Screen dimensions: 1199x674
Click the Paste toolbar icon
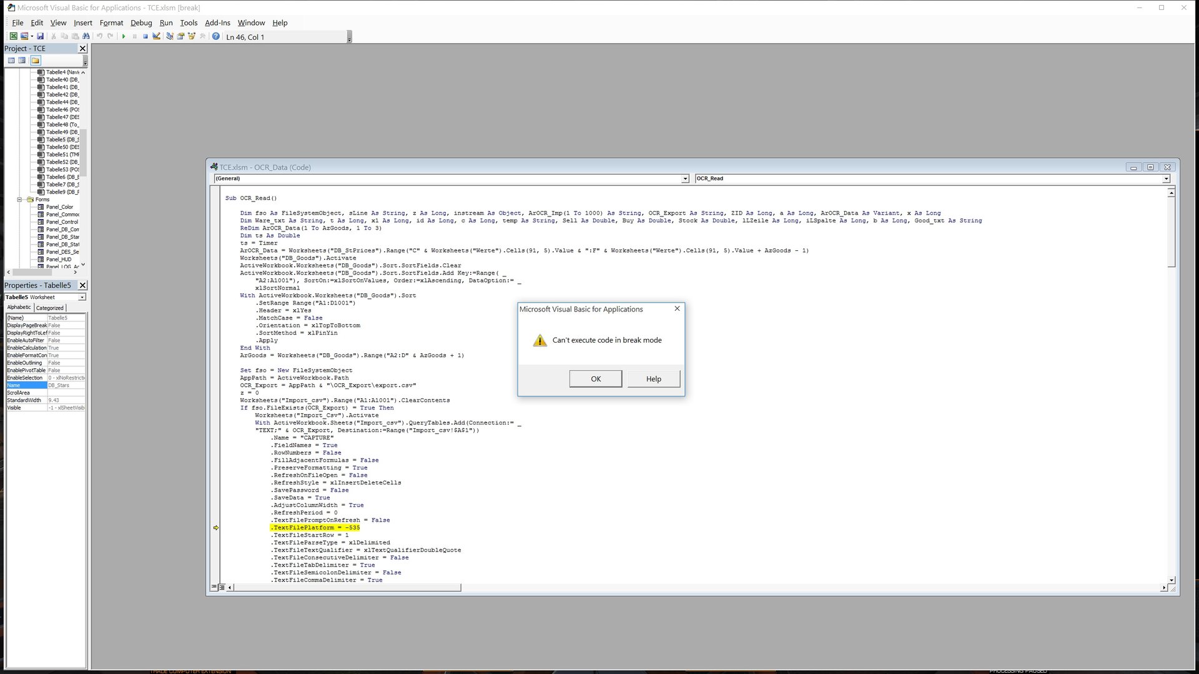coord(75,36)
